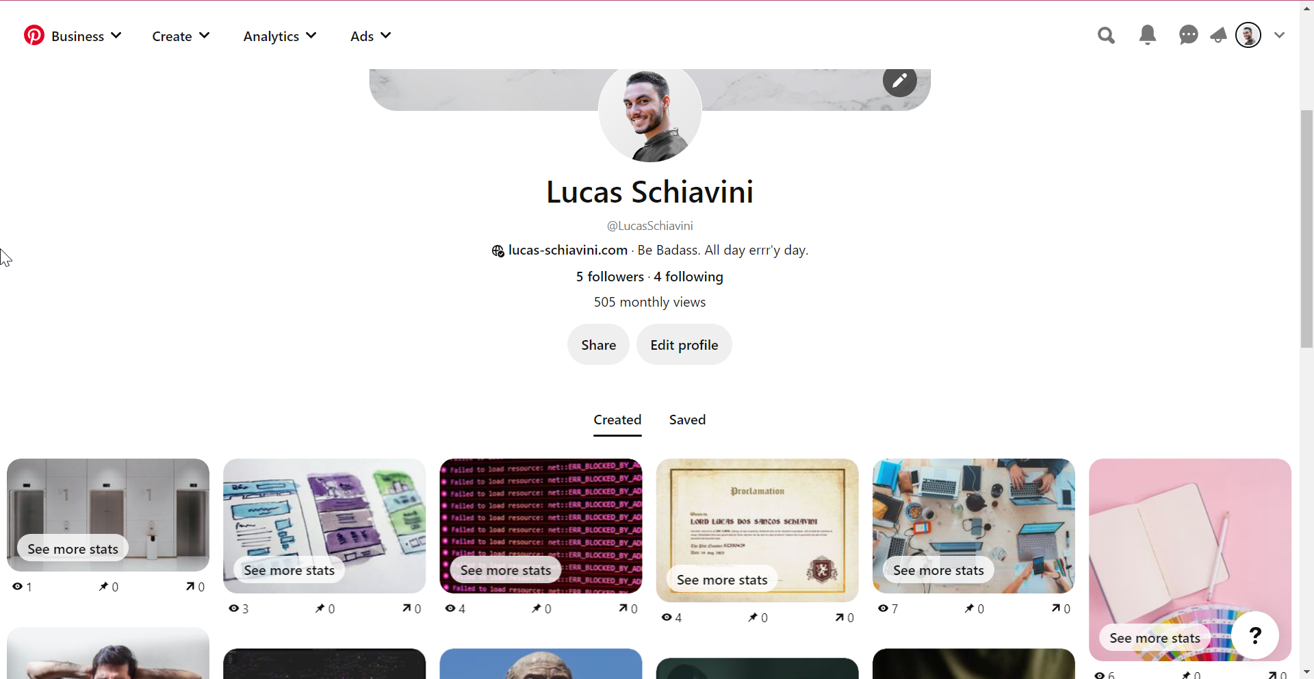The image size is (1314, 679).
Task: Open the help question mark button
Action: click(1255, 635)
